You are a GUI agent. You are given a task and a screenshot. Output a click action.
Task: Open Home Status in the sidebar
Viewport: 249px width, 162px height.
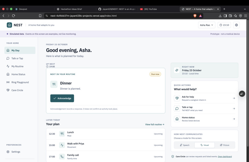(20, 74)
